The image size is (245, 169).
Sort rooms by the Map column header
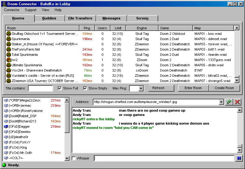[x=213, y=28]
